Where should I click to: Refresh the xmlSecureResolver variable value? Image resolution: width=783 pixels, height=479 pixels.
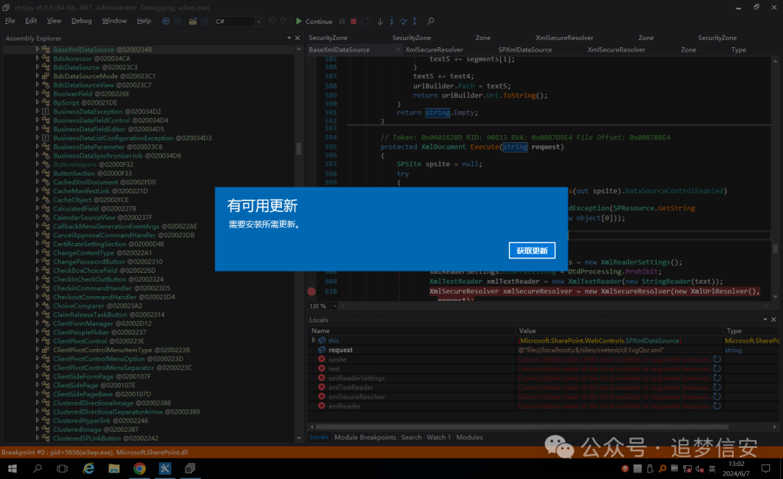(x=717, y=396)
